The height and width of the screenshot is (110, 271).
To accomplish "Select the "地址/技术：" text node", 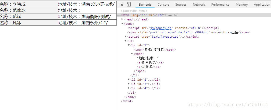I will [x=147, y=58].
